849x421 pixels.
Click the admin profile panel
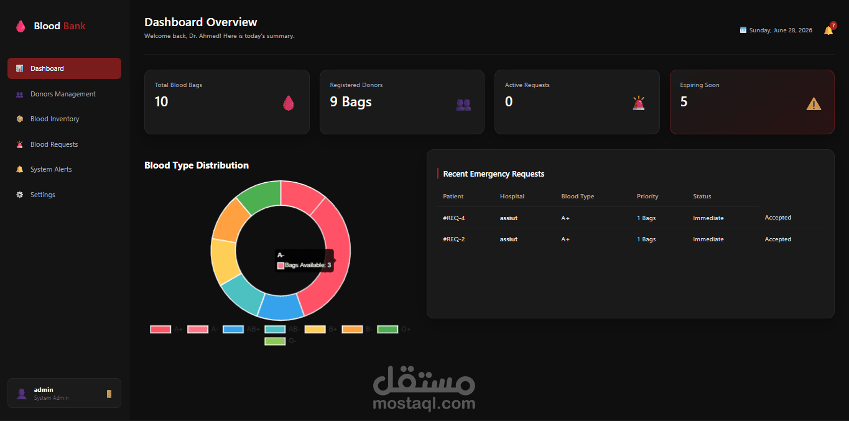point(64,393)
